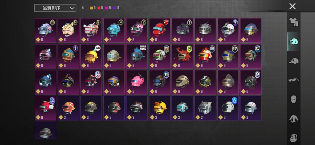This screenshot has width=315, height=145.
Task: Open the 品質排序 sorting dropdown
Action: tap(55, 8)
